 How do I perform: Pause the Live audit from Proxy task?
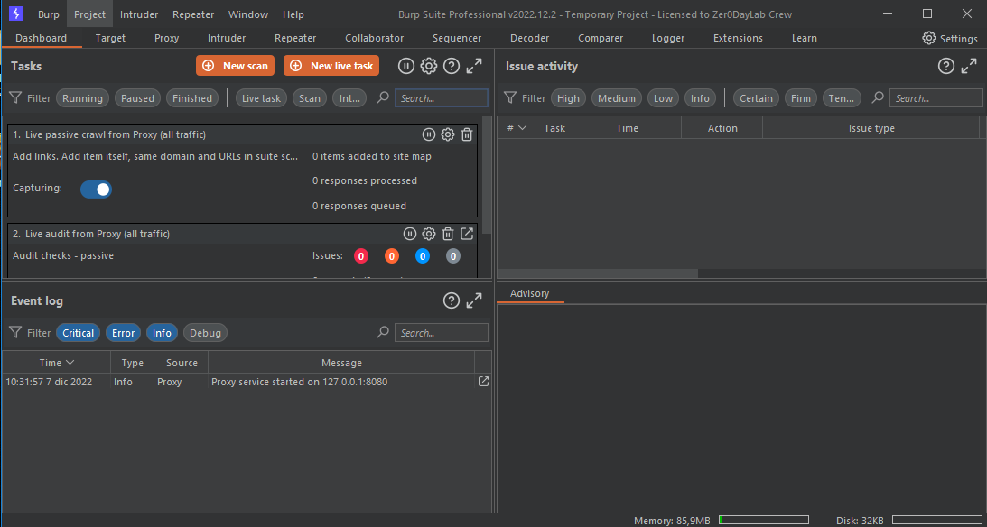410,234
